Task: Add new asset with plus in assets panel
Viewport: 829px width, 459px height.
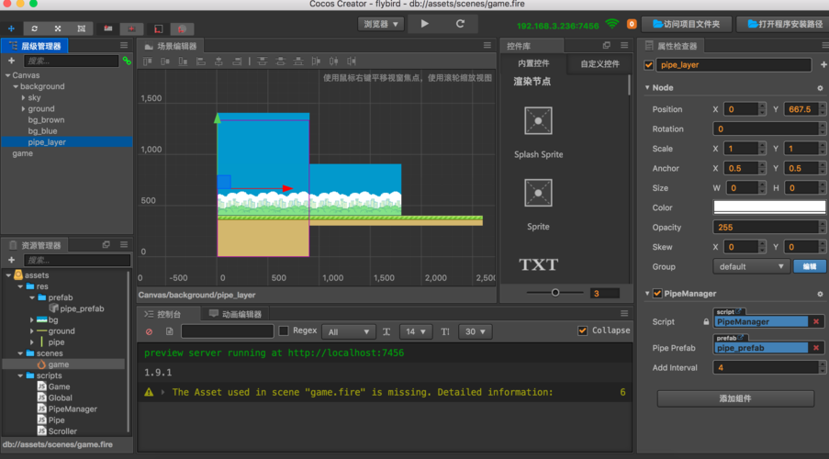Action: [x=11, y=260]
